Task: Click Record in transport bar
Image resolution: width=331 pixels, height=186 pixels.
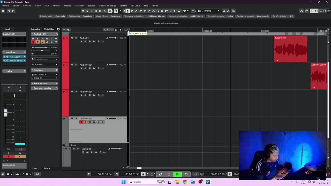Action: pyautogui.click(x=186, y=174)
